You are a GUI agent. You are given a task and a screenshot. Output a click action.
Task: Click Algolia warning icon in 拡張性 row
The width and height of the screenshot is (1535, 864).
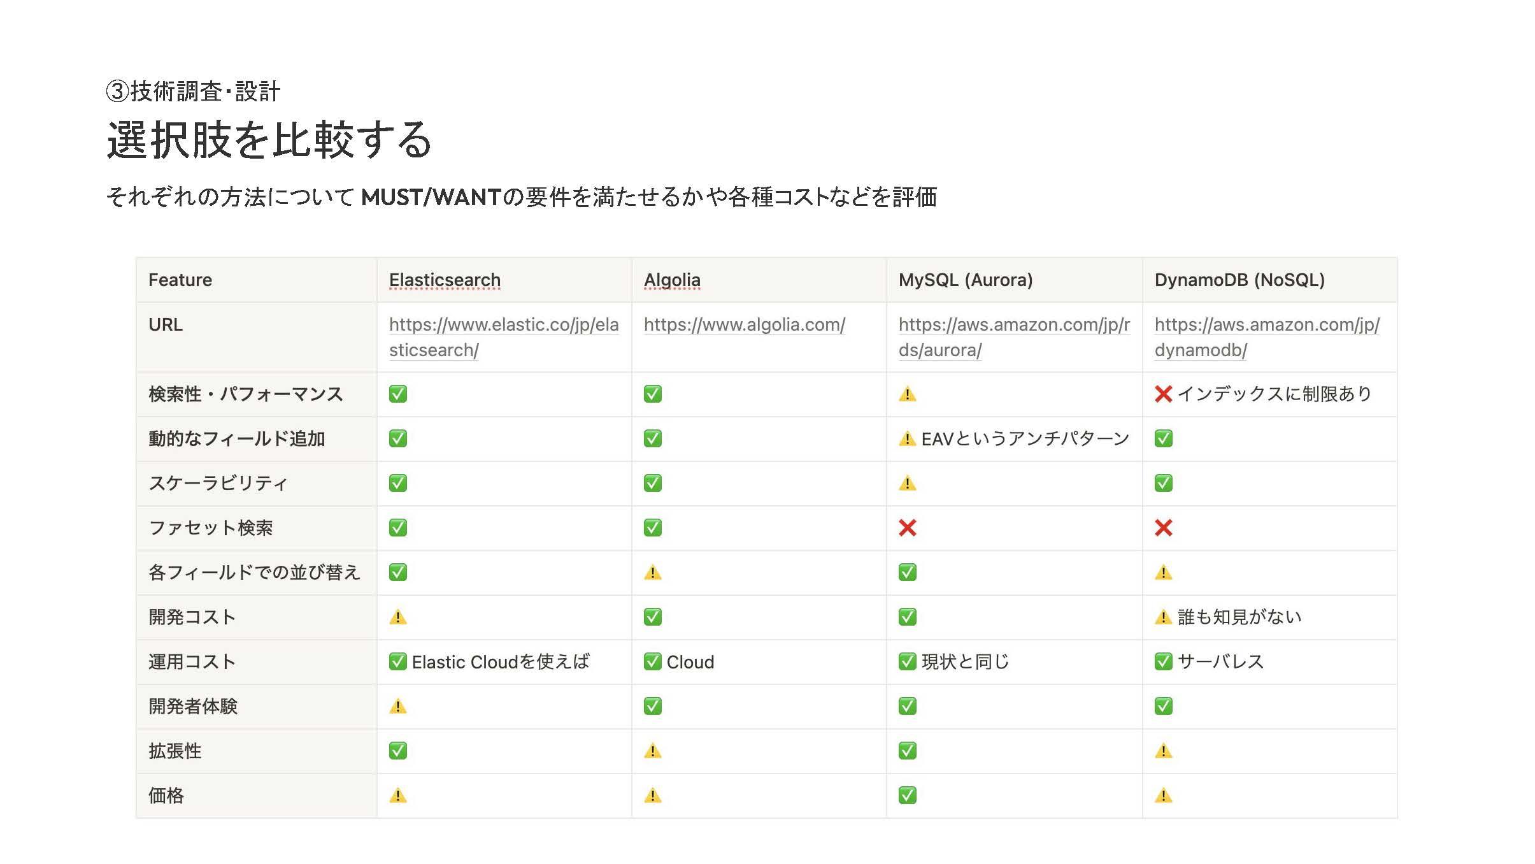(x=652, y=751)
